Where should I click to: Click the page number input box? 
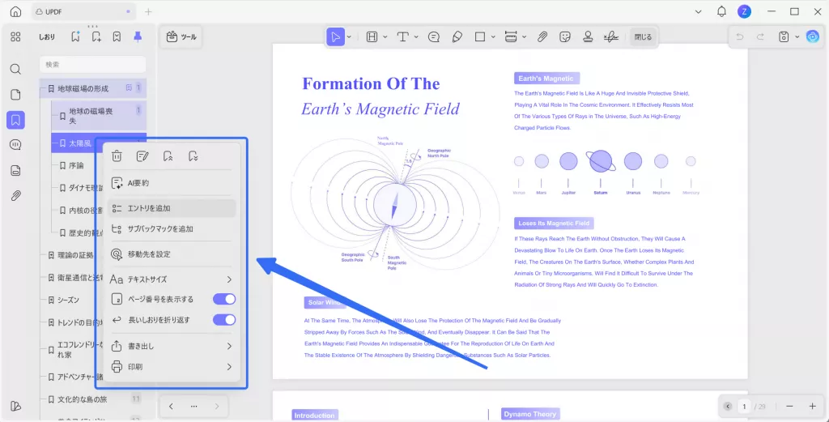click(745, 406)
